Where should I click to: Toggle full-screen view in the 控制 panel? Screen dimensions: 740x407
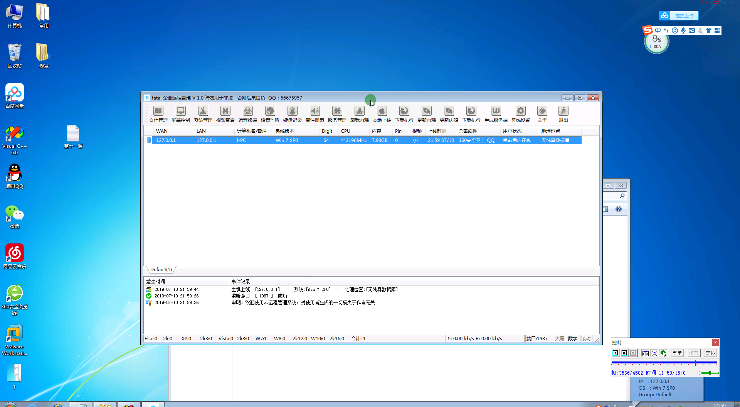tap(654, 353)
